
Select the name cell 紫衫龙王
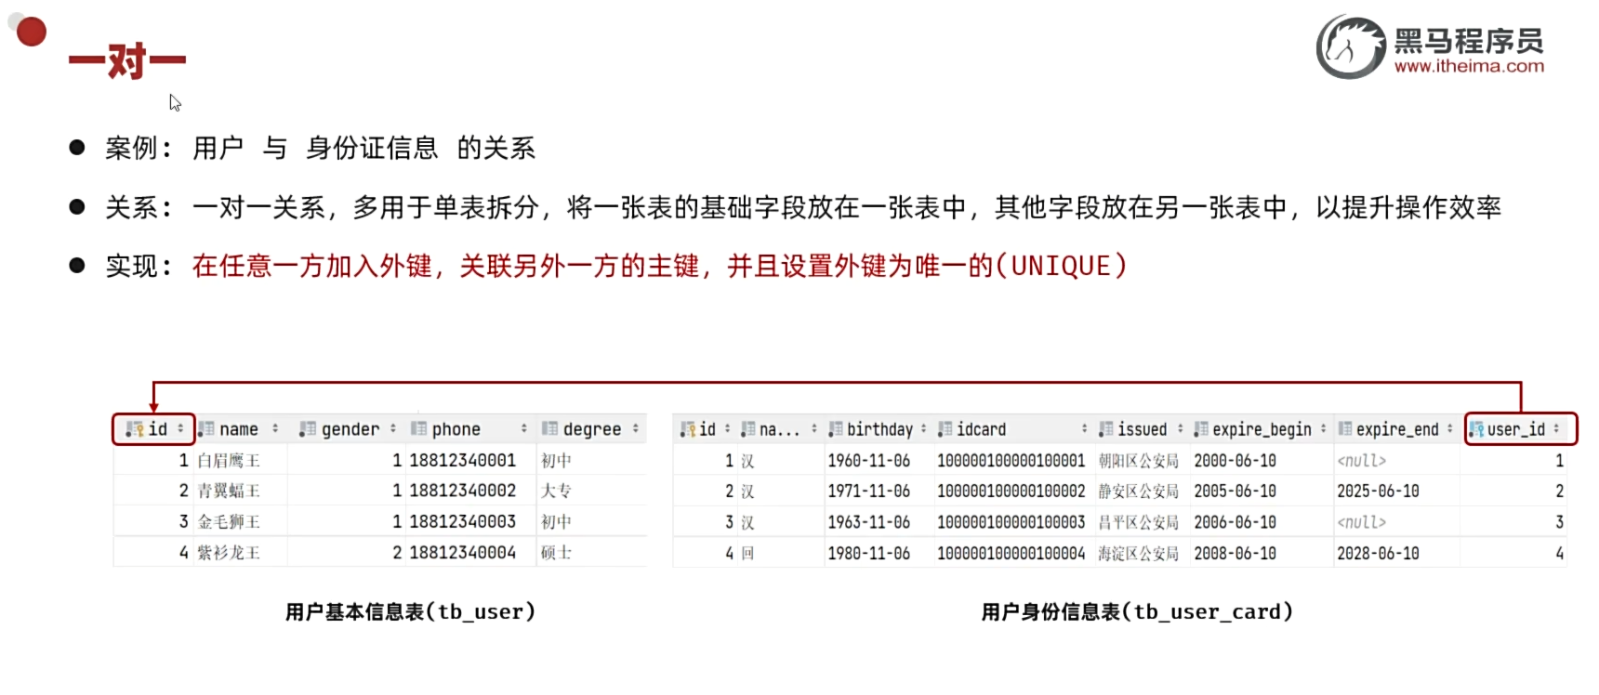[229, 553]
